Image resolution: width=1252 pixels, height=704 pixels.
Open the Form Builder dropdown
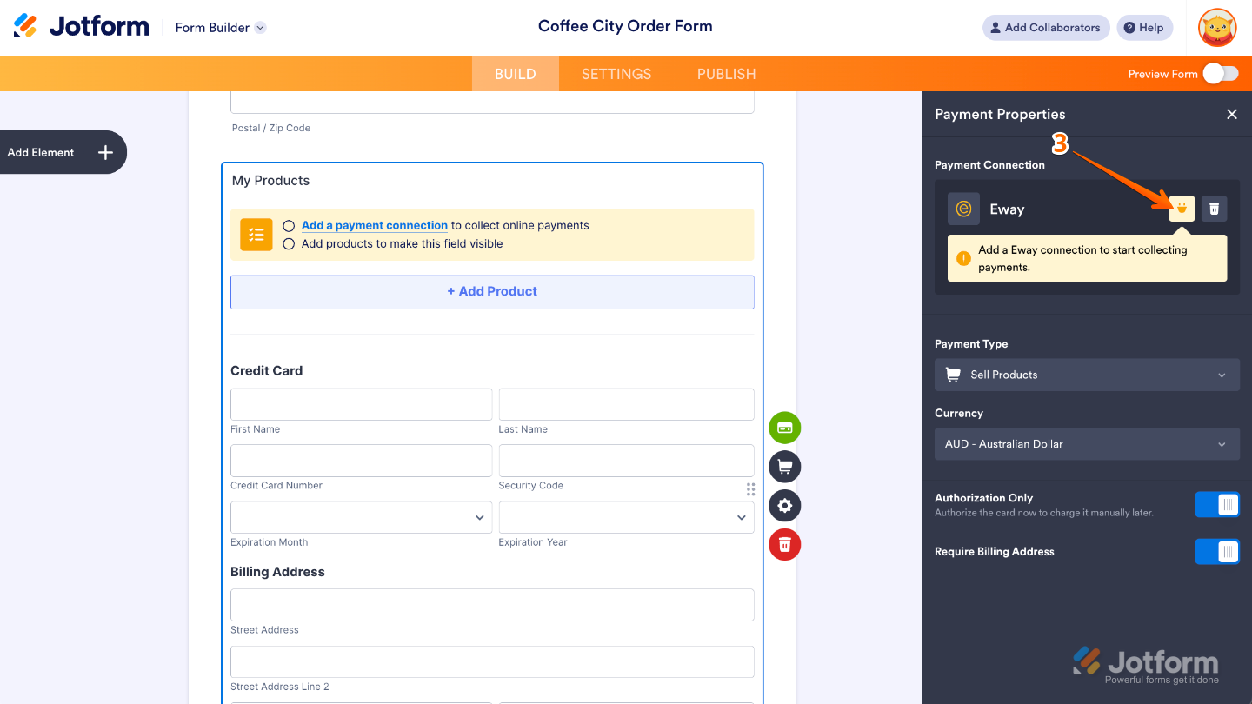coord(220,28)
